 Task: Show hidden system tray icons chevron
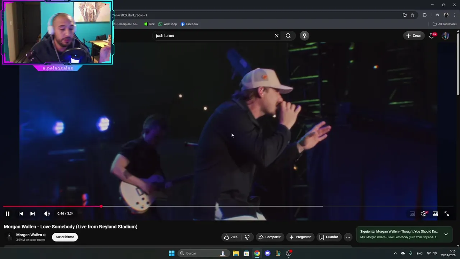pos(395,253)
